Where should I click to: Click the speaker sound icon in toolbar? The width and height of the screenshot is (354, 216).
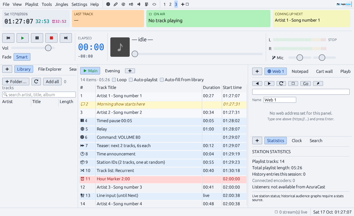[x=139, y=4]
